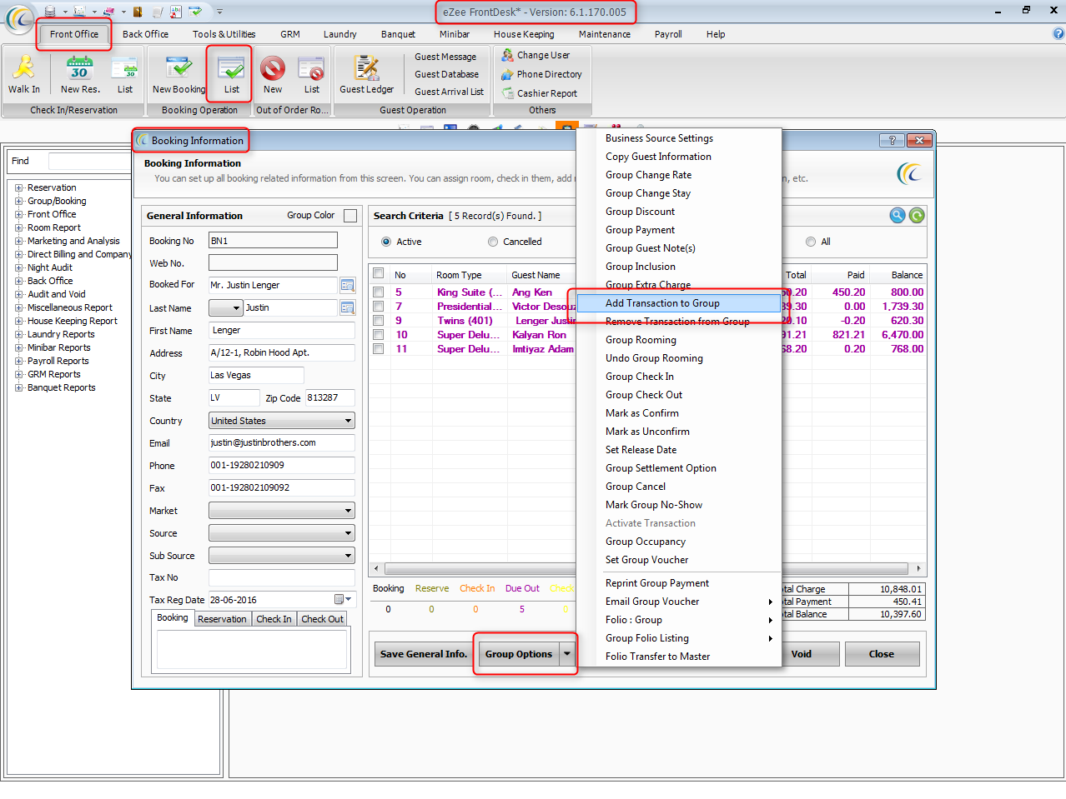Click in the Find search field
Image resolution: width=1066 pixels, height=799 pixels.
(90, 161)
